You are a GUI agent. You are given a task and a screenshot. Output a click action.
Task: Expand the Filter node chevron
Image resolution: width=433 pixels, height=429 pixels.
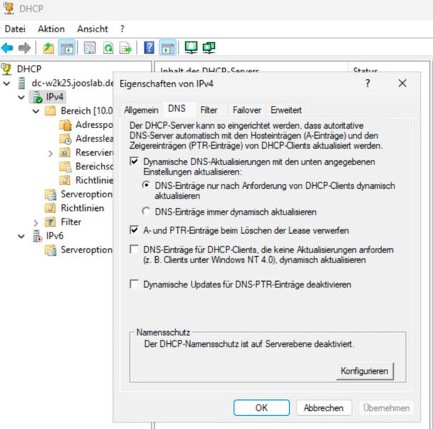[36, 222]
